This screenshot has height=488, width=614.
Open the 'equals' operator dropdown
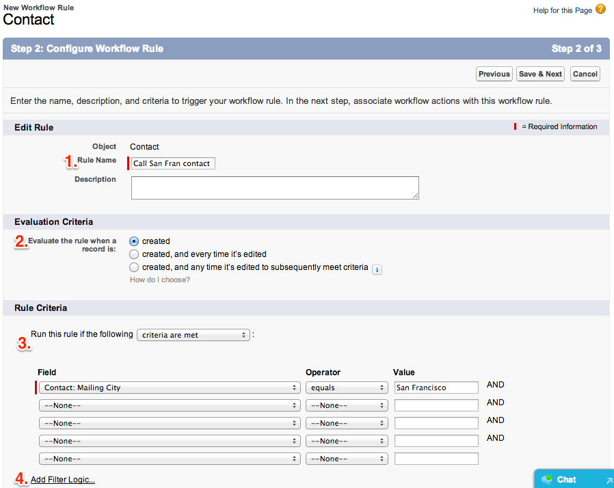(347, 388)
